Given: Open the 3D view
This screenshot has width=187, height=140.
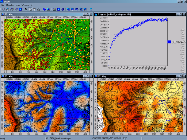Looking at the screenshot, I should [44, 9].
